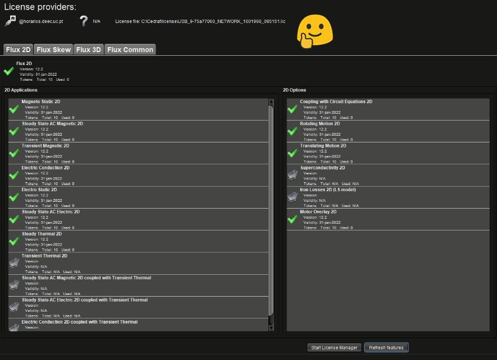The width and height of the screenshot is (497, 360).
Task: Click the network license server plug icon
Action: (10, 21)
